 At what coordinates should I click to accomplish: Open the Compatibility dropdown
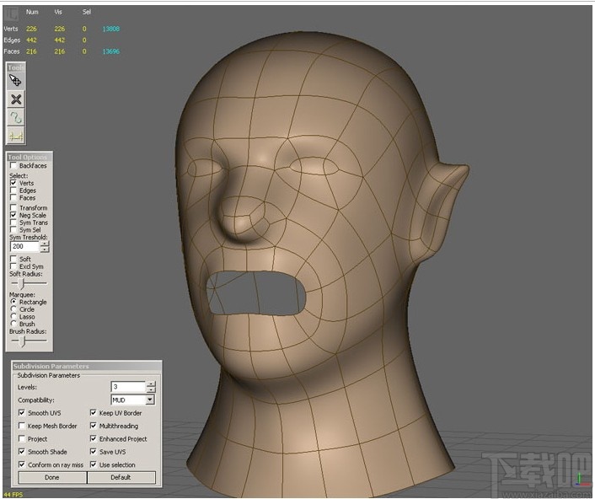click(150, 400)
